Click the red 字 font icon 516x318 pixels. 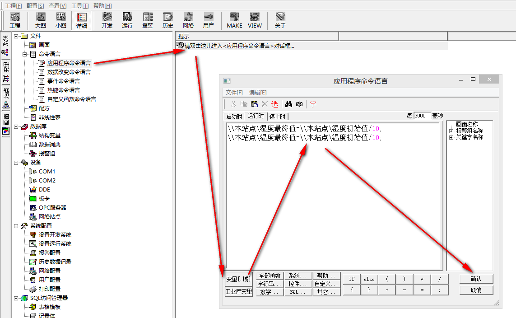click(x=313, y=104)
